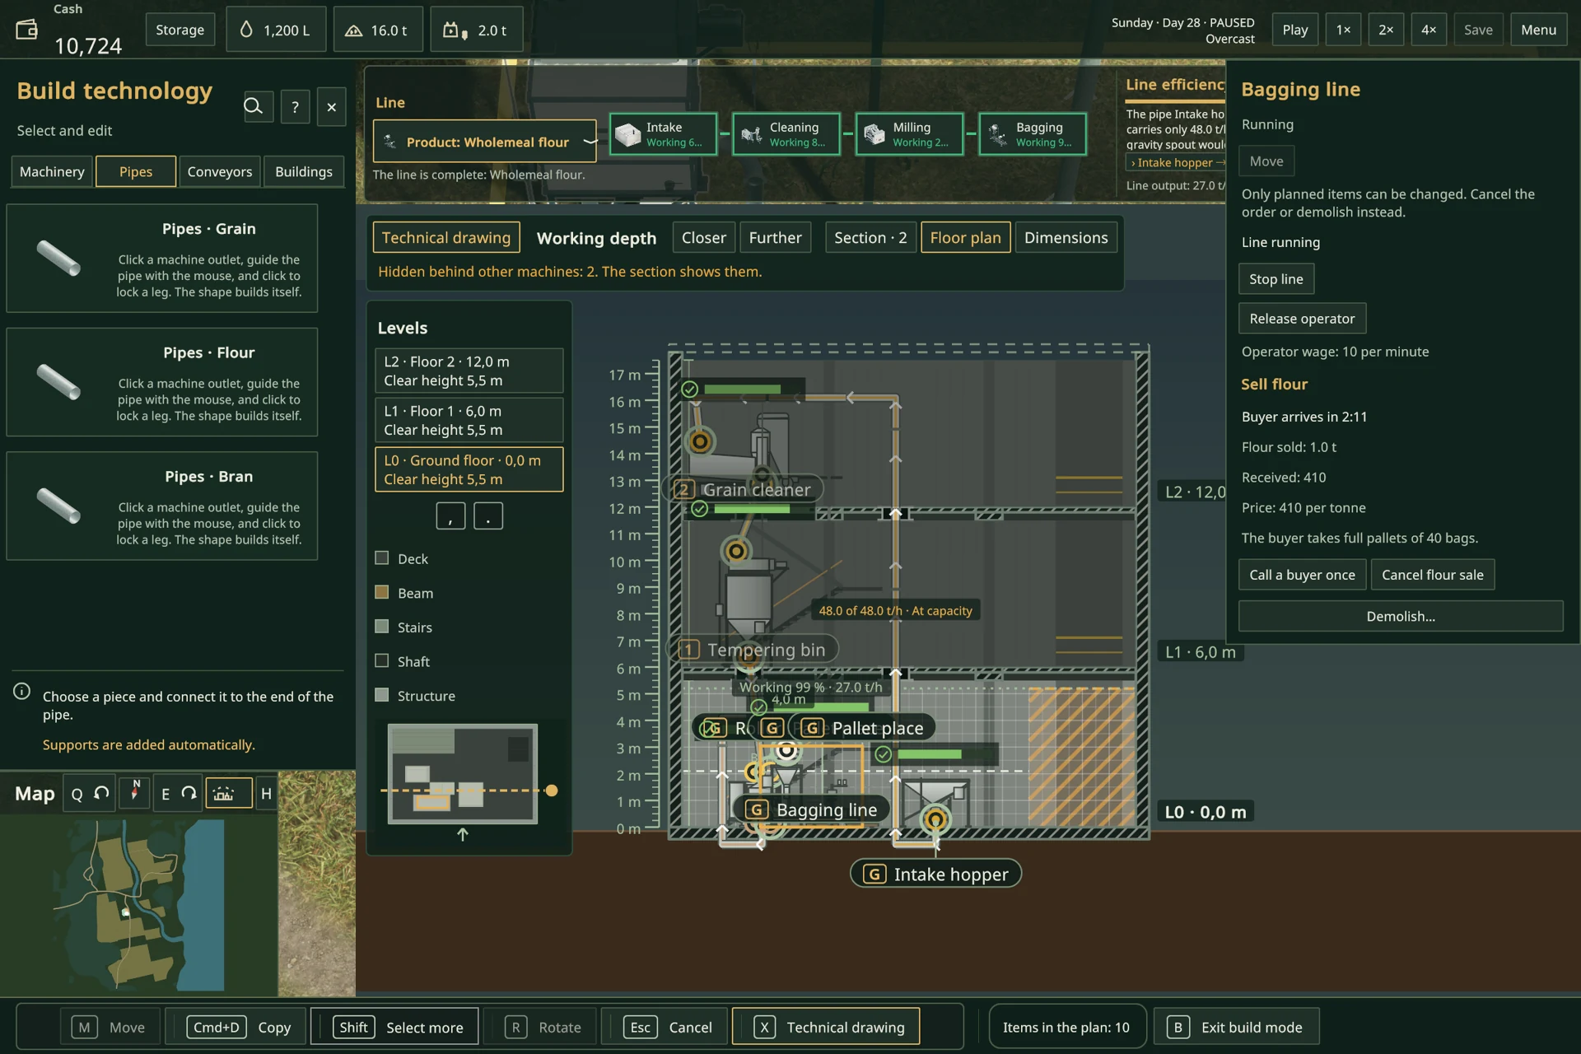
Task: Rotate map clockwise with the E button
Action: [178, 794]
